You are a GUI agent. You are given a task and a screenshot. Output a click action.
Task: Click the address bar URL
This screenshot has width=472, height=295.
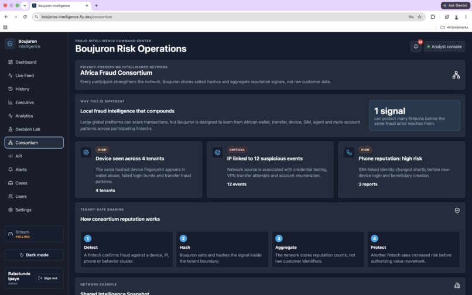point(77,17)
